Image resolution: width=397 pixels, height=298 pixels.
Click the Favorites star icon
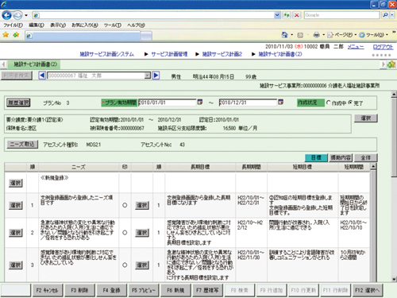[x=6, y=35]
